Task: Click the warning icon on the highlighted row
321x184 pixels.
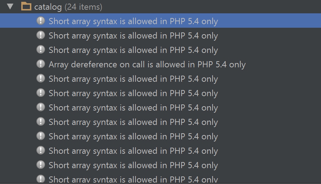Action: tap(41, 21)
